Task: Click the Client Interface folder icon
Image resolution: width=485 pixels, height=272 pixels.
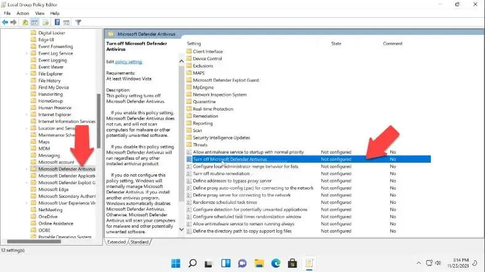Action: click(x=189, y=51)
